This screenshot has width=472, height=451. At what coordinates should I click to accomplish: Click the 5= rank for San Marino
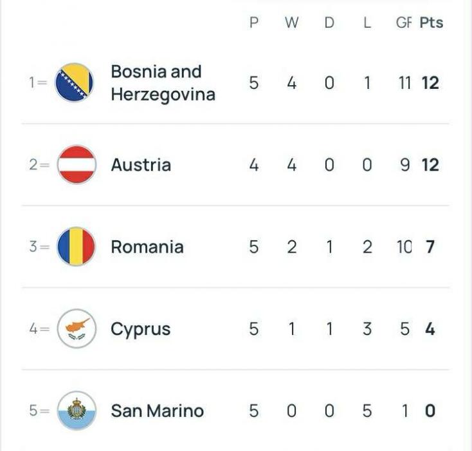click(39, 410)
